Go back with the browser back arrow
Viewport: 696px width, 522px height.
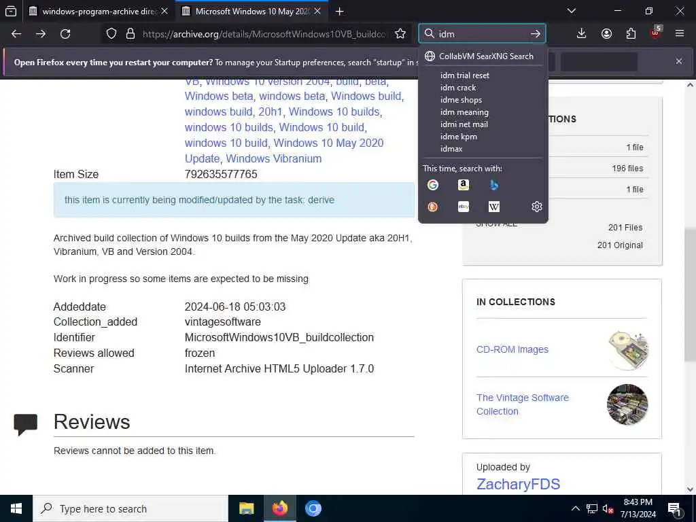pos(16,34)
